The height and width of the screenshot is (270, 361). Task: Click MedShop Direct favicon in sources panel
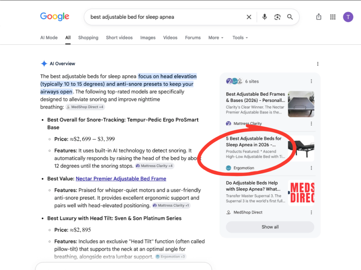tap(228, 212)
